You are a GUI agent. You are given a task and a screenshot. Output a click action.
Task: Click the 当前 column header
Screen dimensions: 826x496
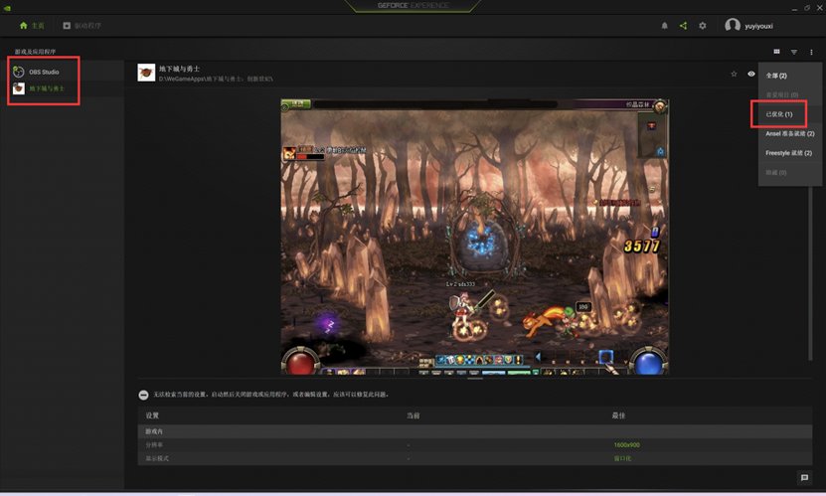coord(413,415)
